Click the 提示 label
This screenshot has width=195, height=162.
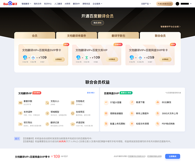17,139
